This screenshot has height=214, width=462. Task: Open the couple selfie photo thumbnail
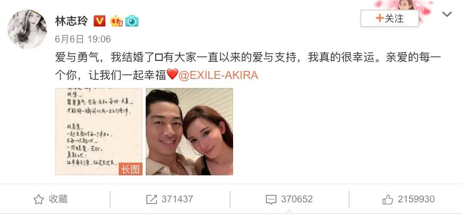tap(190, 131)
